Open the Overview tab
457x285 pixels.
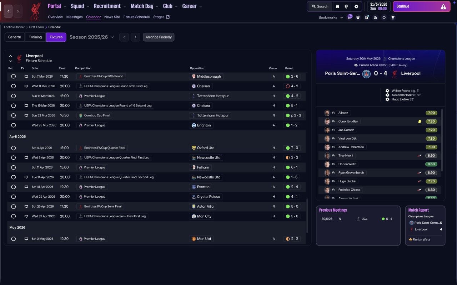55,17
